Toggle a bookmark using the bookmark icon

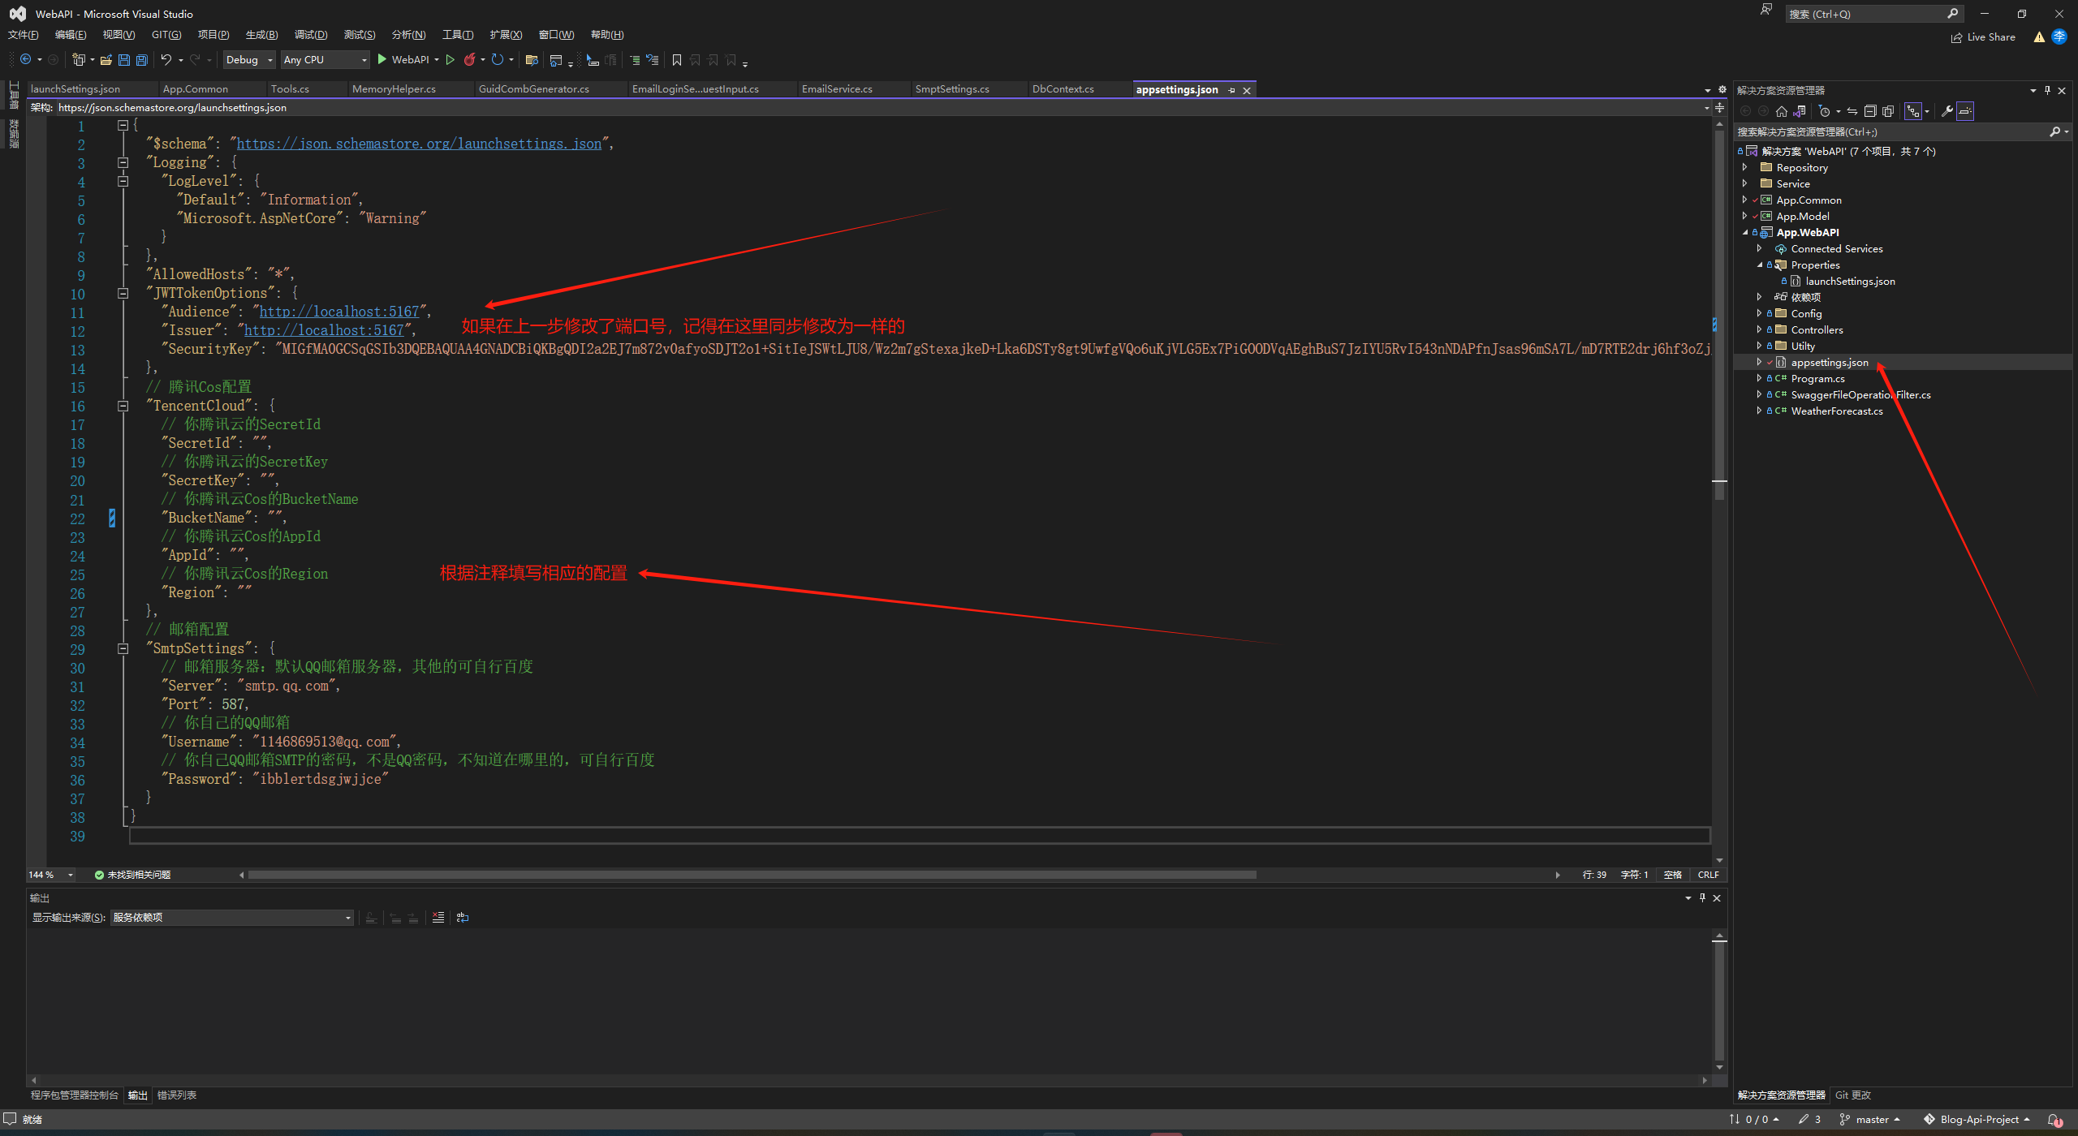coord(676,59)
